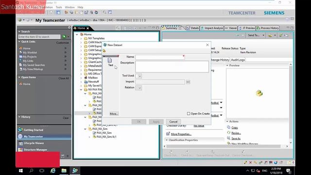Open the Audit Logs tab
Image resolution: width=311 pixels, height=175 pixels.
click(x=238, y=60)
